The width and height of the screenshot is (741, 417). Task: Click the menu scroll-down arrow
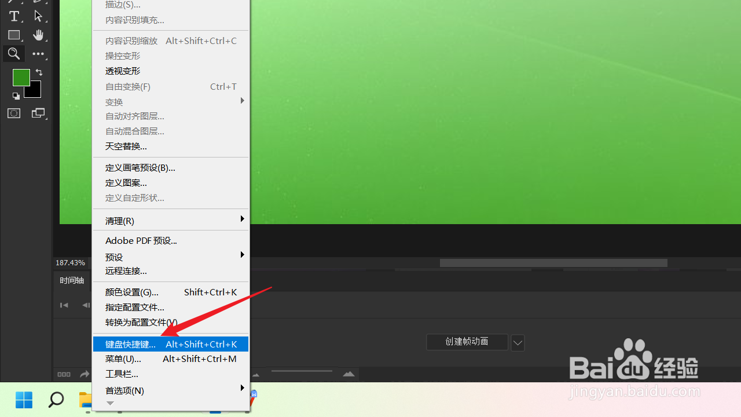point(111,403)
